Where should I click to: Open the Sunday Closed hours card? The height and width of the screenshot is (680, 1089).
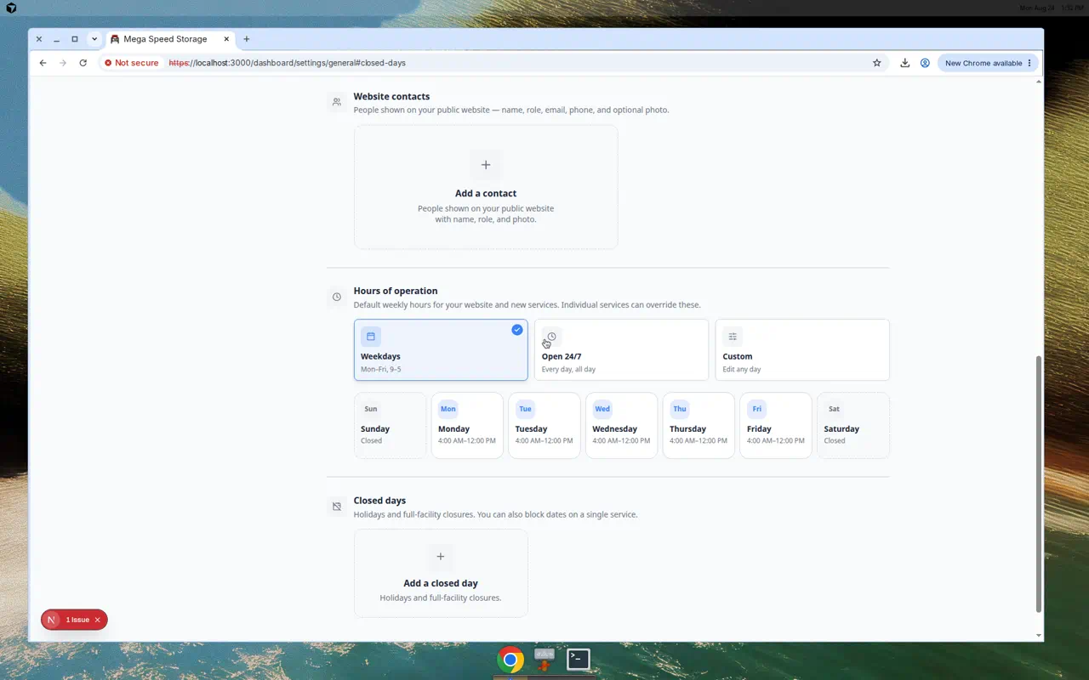[x=390, y=425]
